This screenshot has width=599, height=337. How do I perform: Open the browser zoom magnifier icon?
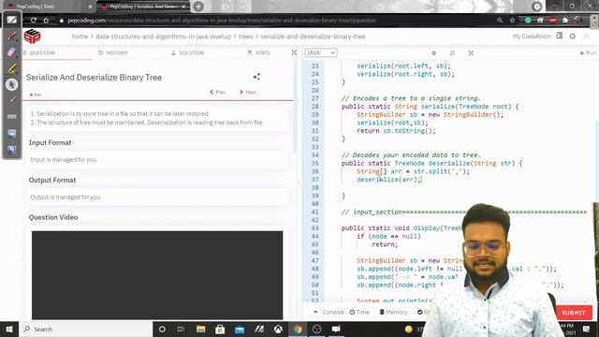500,21
